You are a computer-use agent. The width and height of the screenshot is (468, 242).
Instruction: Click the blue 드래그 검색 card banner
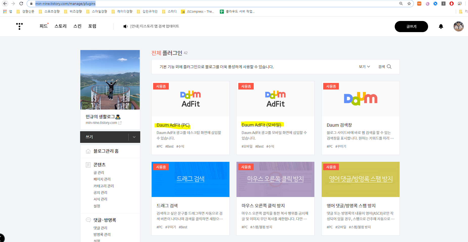pyautogui.click(x=191, y=179)
